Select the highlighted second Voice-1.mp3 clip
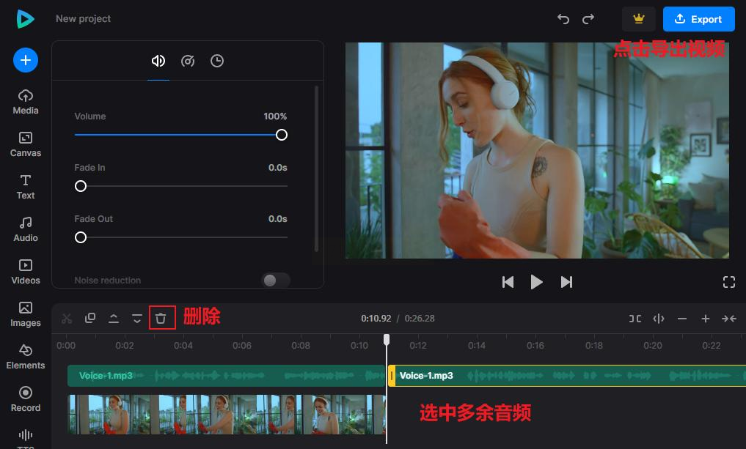The width and height of the screenshot is (746, 449). tap(567, 376)
